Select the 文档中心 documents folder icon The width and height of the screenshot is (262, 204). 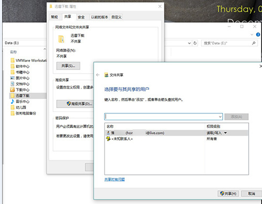12,84
